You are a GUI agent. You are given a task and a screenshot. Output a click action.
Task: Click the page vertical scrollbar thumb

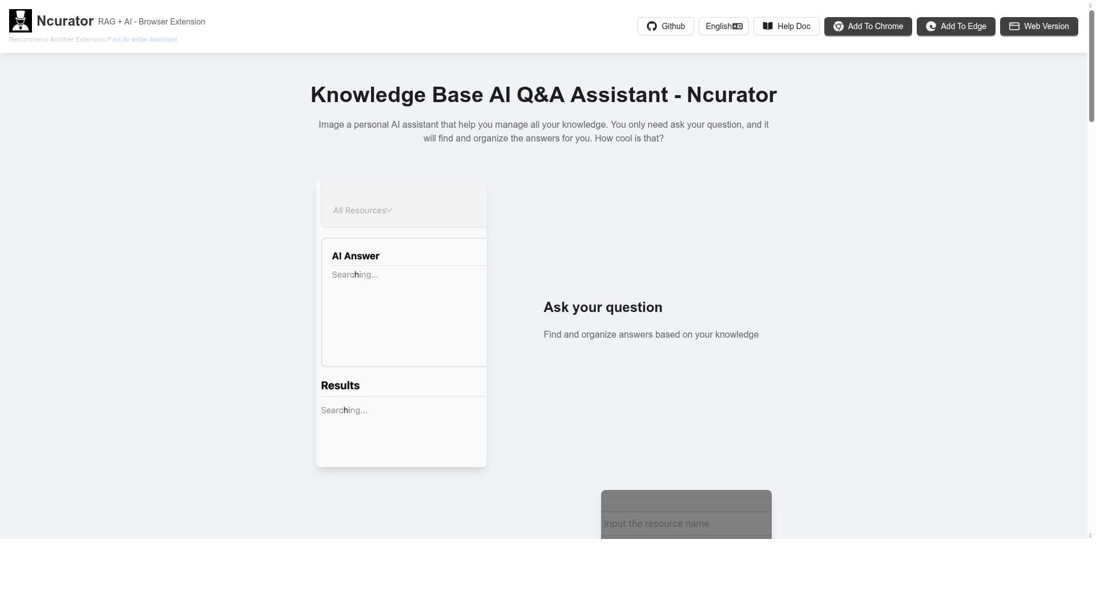click(1091, 66)
